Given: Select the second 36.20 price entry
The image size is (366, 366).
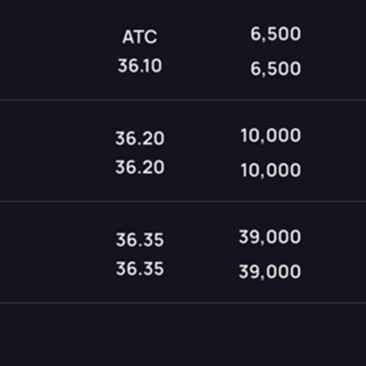Looking at the screenshot, I should 140,167.
